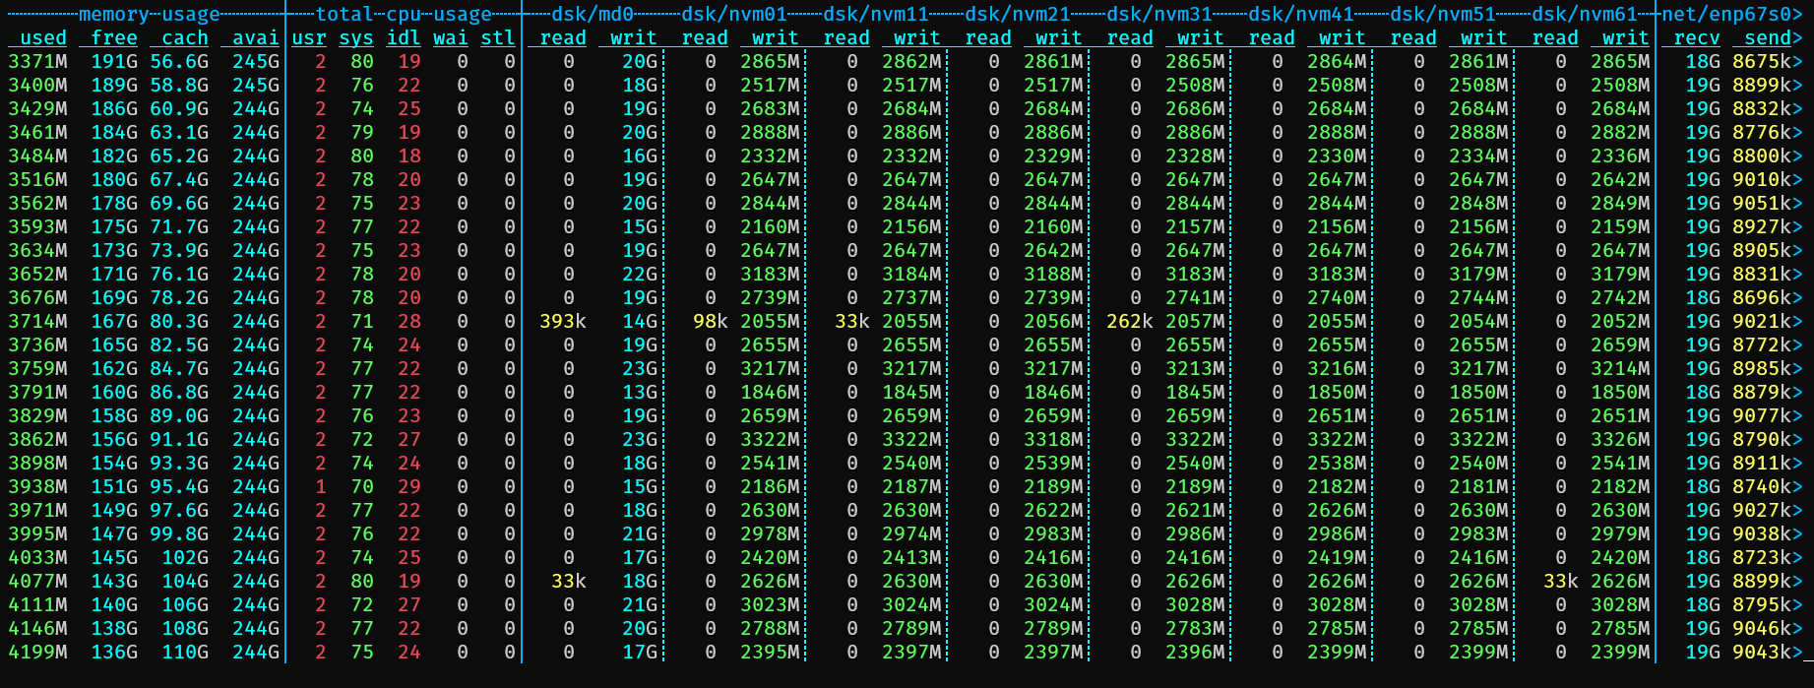Click the nvm11 write value '2413M'
This screenshot has height=688, width=1814.
pos(911,557)
